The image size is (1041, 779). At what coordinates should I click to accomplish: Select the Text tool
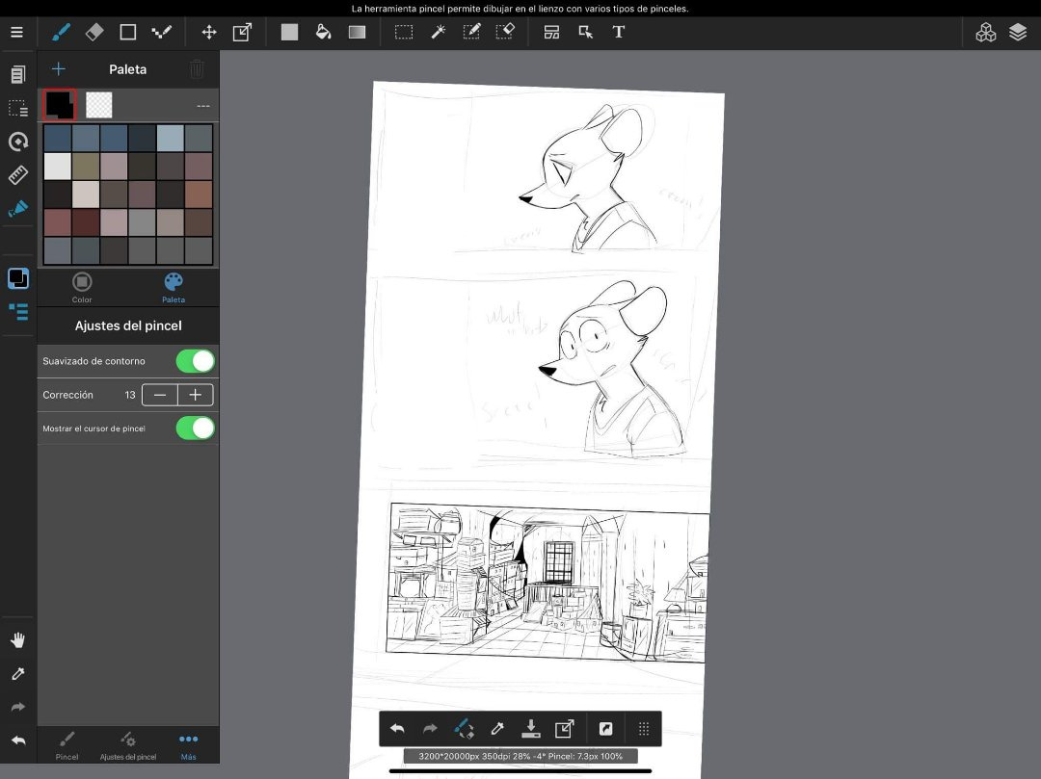(619, 32)
